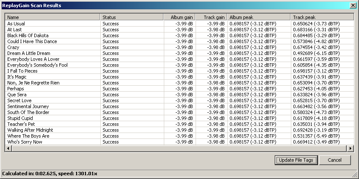359x179 pixels.
Task: Click track peak 0.492689 (-6.15 dBTP)
Action: point(316,53)
